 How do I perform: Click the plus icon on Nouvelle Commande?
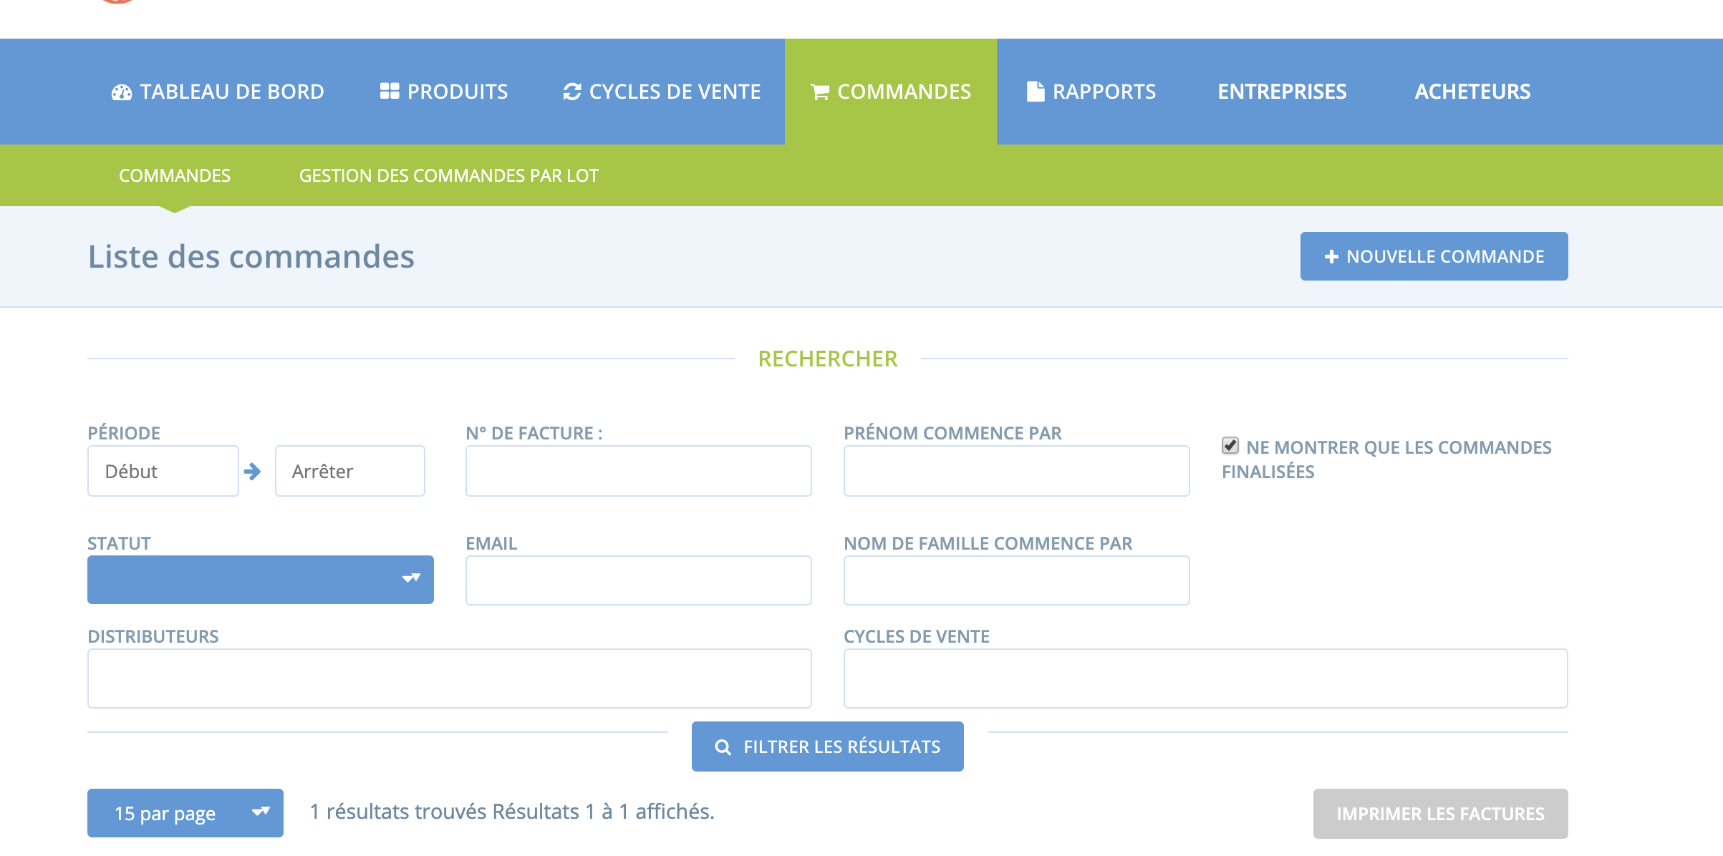1331,257
